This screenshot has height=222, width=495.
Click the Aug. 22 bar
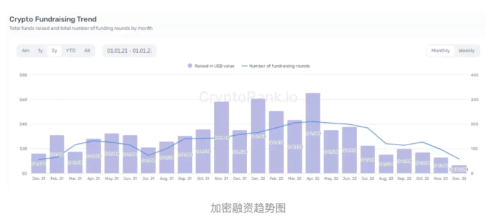(x=386, y=164)
